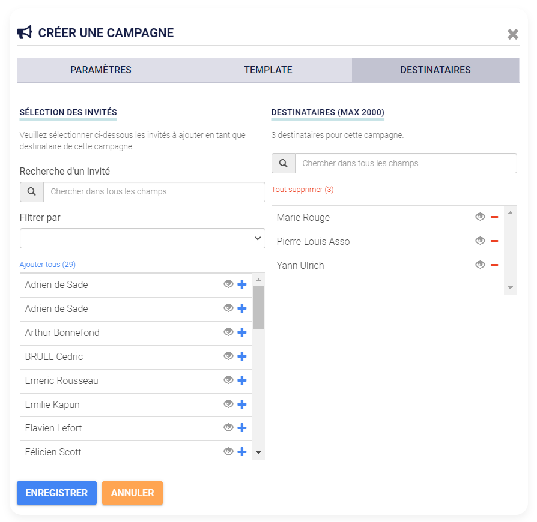This screenshot has height=522, width=537.
Task: View Marie Rouge details eye icon
Action: coord(480,217)
